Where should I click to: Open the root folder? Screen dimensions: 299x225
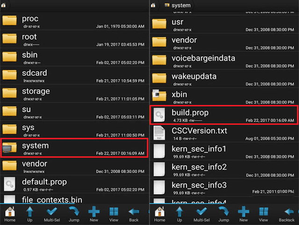click(75, 39)
